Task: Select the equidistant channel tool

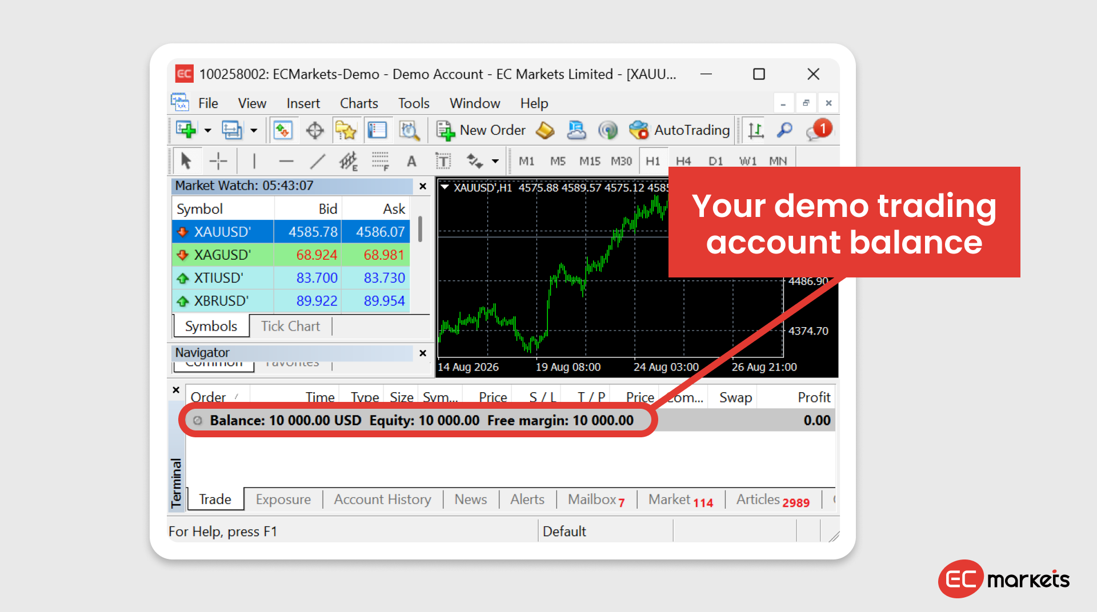Action: (349, 161)
